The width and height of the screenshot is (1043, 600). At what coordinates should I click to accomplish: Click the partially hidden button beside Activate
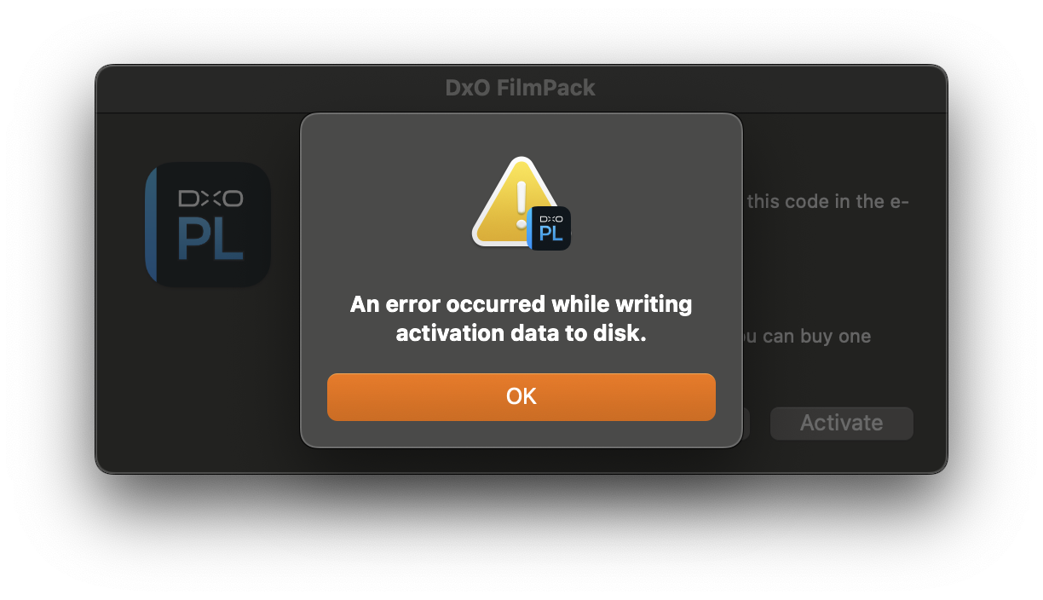coord(746,424)
